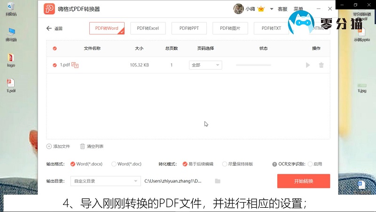Close the PDF converter window
The image size is (376, 212).
click(x=330, y=8)
